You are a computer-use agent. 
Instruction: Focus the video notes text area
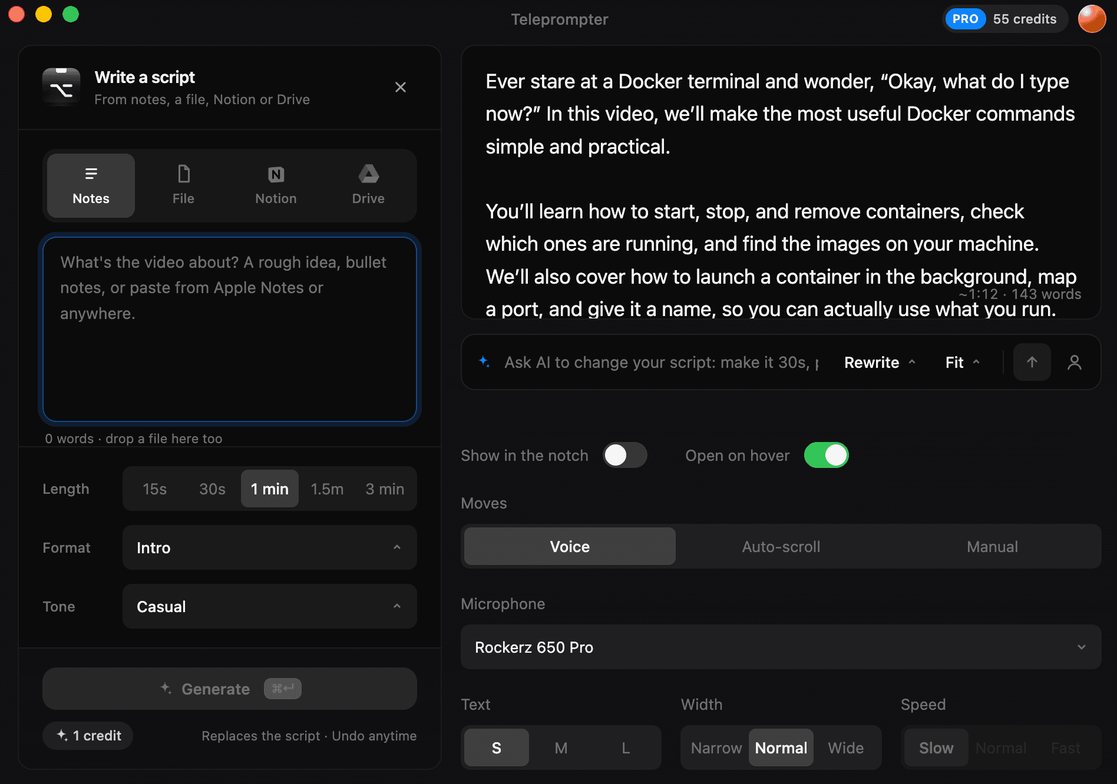point(230,330)
